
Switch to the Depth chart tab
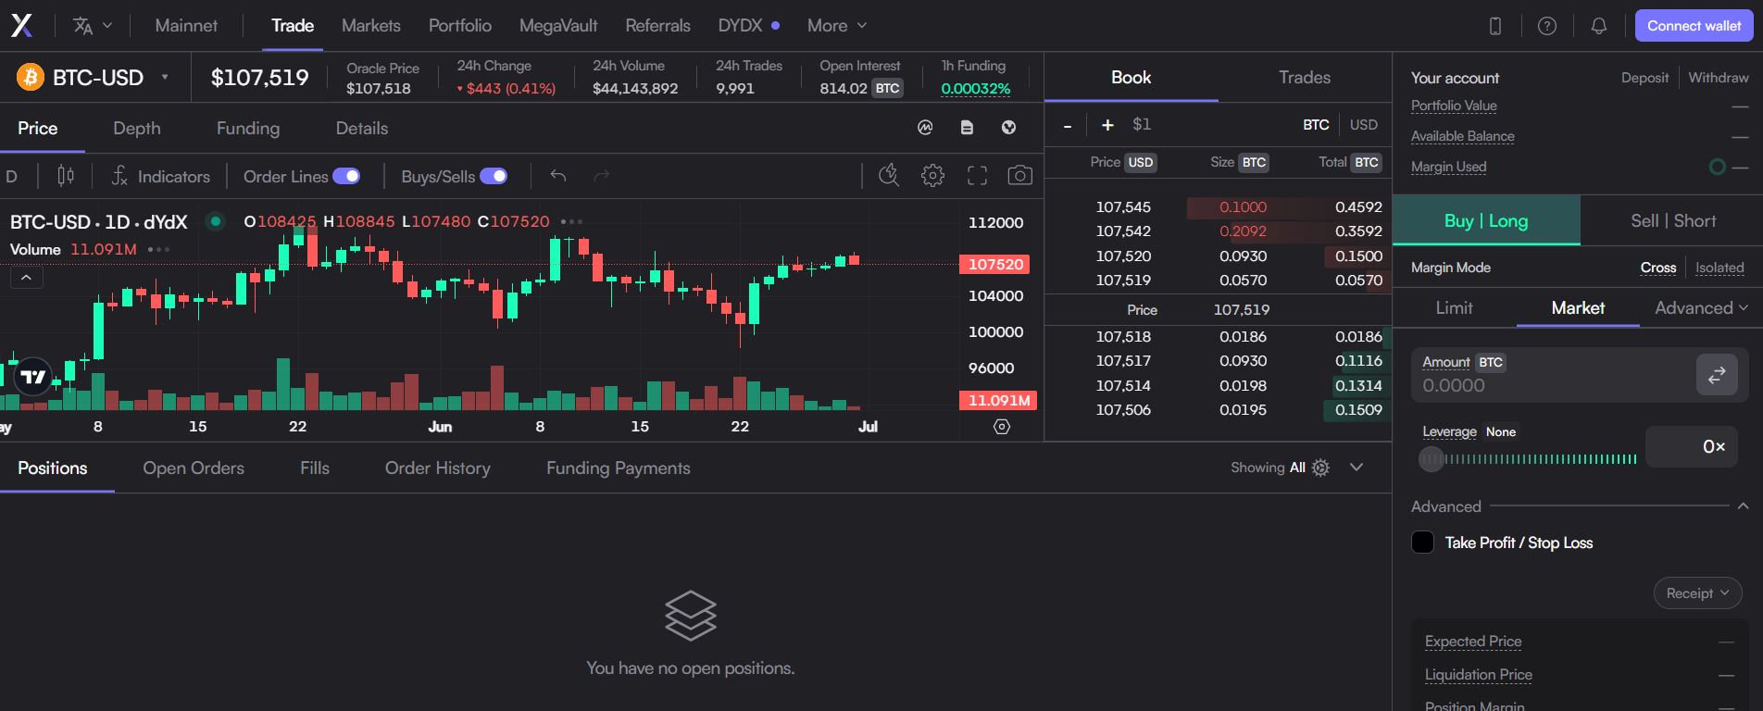[x=136, y=129]
